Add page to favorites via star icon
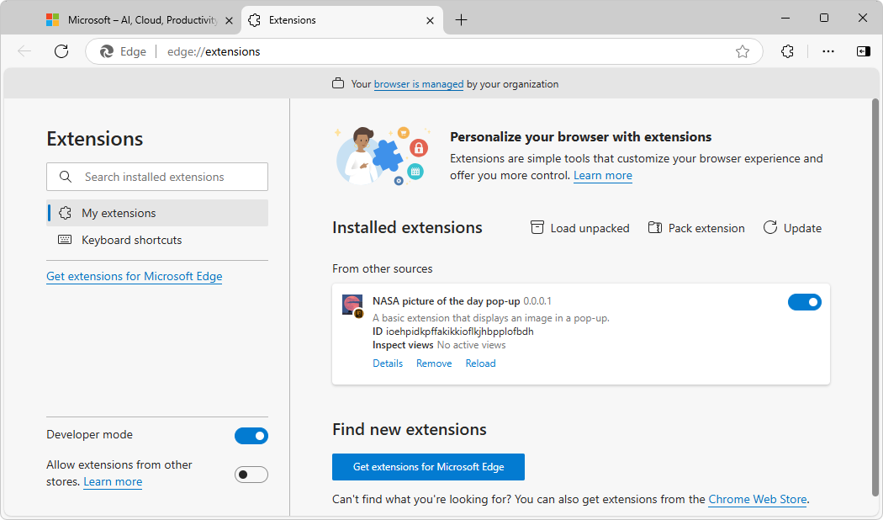The height and width of the screenshot is (520, 883). 743,51
